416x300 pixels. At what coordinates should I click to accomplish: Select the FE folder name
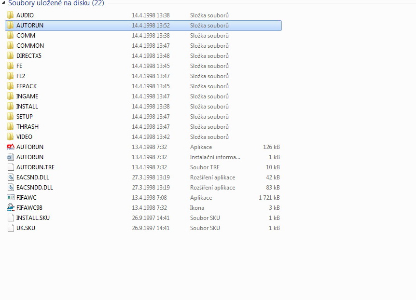[x=19, y=66]
